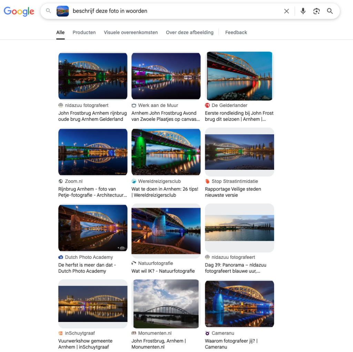Screen dimensions: 353x352
Task: Open the Dutch Photo Academy bridge photo
Action: (x=93, y=228)
